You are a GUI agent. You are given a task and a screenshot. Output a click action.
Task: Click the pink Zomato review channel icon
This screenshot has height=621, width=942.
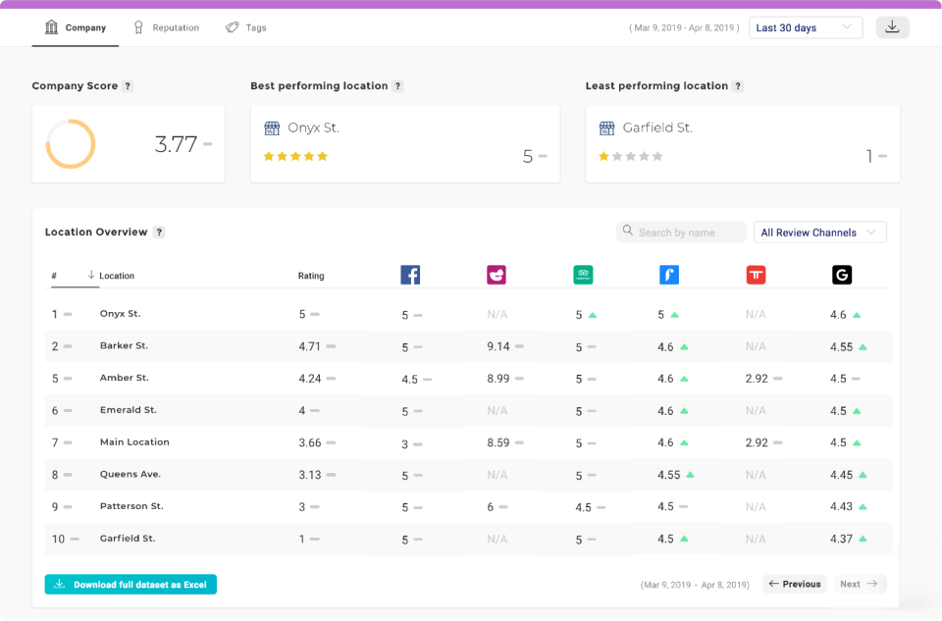(497, 275)
